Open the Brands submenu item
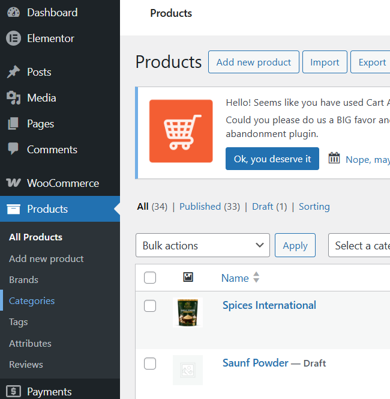390x399 pixels. (x=23, y=280)
